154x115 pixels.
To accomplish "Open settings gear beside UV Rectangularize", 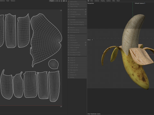I will [x=86, y=45].
